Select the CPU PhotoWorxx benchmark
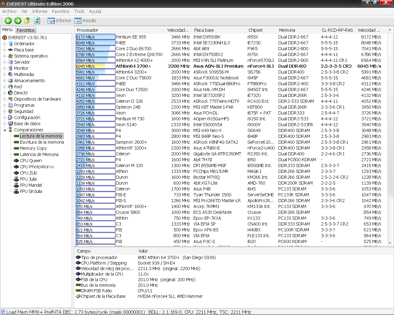 tap(37, 167)
